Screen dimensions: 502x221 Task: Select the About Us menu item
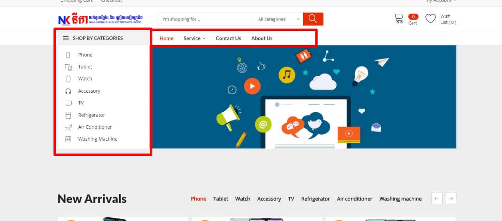point(261,38)
